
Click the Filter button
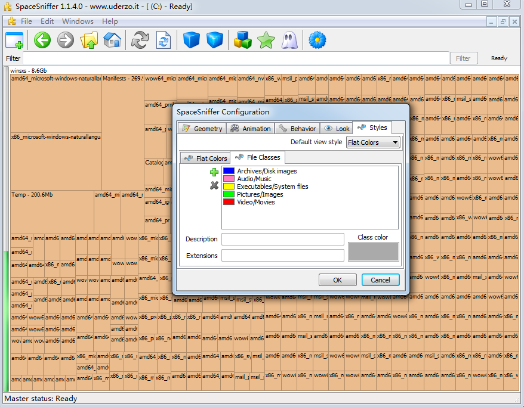464,58
